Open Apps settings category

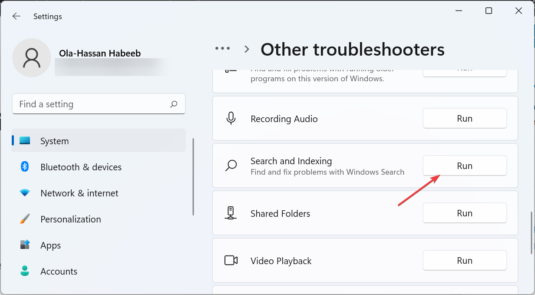[x=99, y=245]
